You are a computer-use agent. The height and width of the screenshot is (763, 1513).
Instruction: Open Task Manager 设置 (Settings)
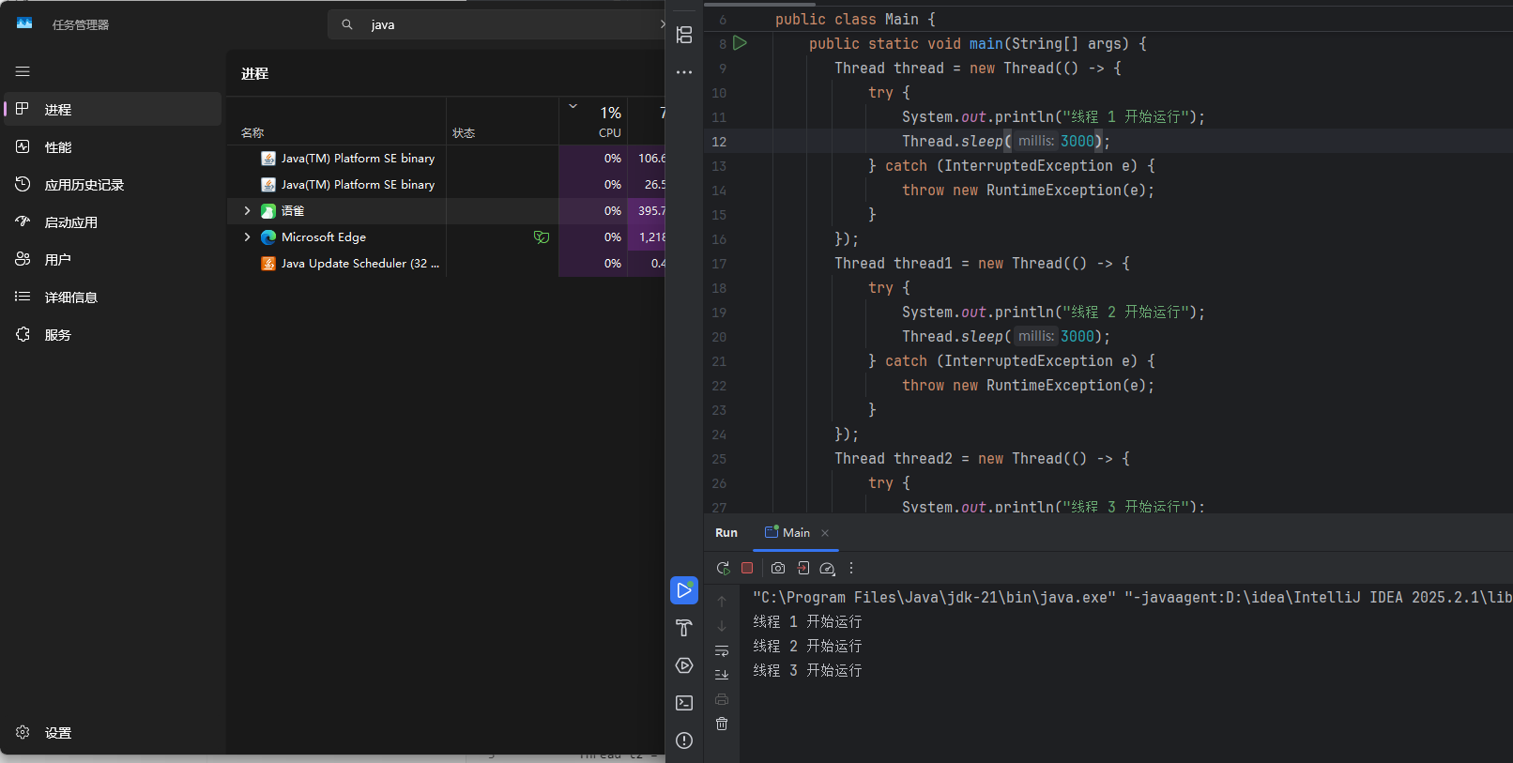(113, 732)
